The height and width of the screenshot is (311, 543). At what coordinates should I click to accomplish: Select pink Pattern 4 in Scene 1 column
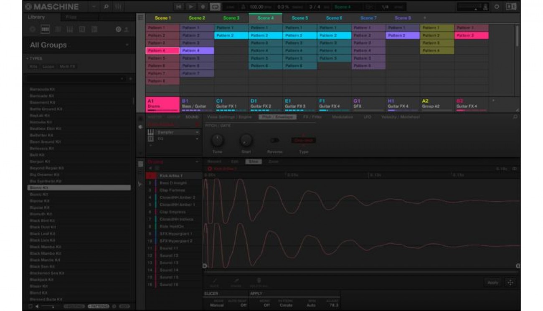(162, 51)
